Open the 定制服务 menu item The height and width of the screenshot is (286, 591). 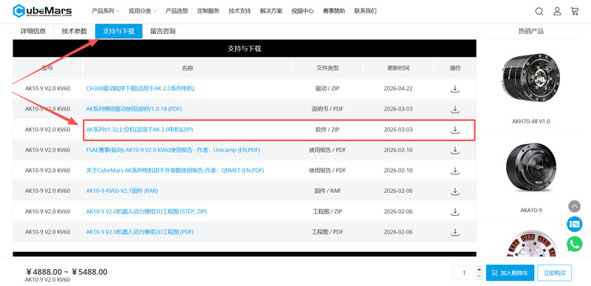(208, 11)
